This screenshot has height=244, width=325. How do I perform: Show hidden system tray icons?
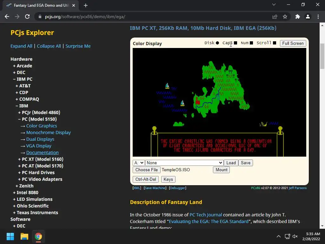279,236
